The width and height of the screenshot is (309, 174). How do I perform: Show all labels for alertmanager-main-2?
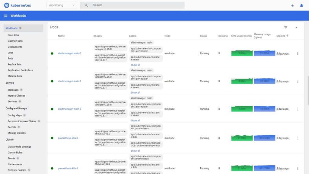click(135, 121)
